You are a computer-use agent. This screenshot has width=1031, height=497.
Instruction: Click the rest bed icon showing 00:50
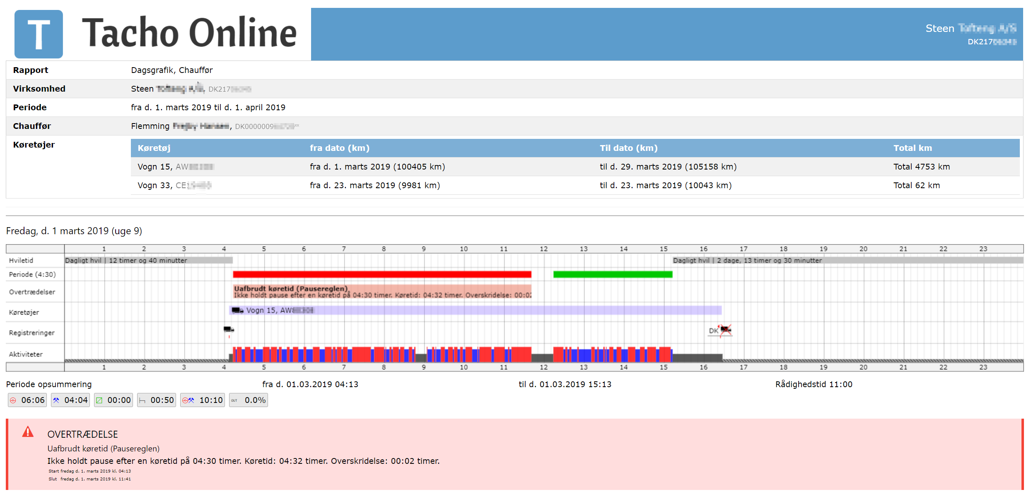(x=142, y=400)
